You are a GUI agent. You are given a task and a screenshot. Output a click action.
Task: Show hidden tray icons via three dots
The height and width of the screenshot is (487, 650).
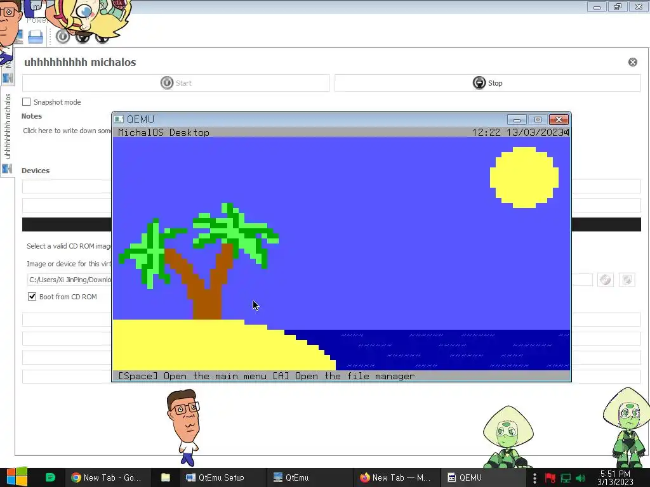click(534, 478)
